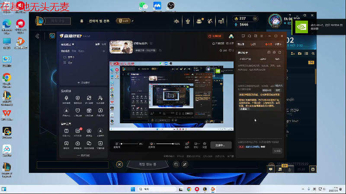Screen dimensions: 346x194
Task: Switch to middle tab in 弹幕助手 panel
Action: [x=263, y=59]
